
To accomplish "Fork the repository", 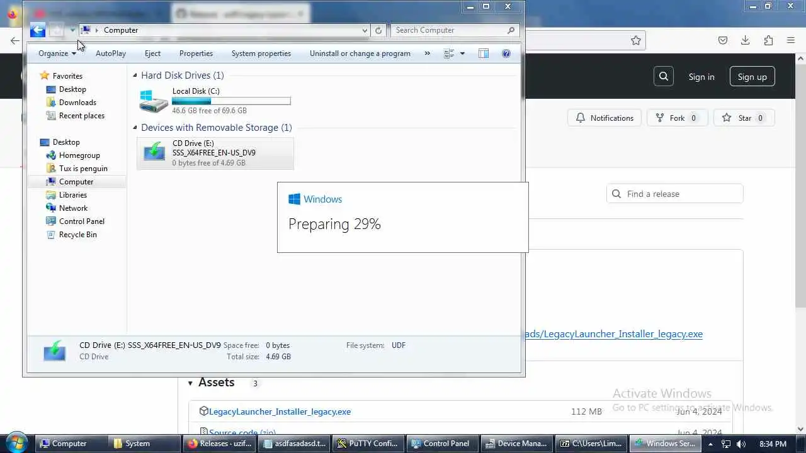I will (x=677, y=118).
